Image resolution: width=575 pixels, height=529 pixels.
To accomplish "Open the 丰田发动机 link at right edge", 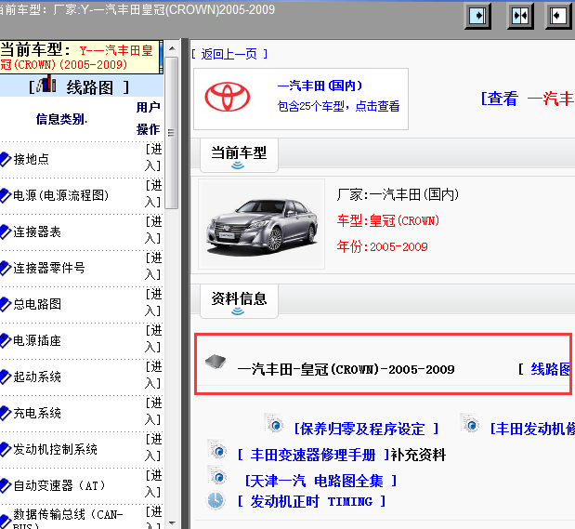I will coord(532,429).
